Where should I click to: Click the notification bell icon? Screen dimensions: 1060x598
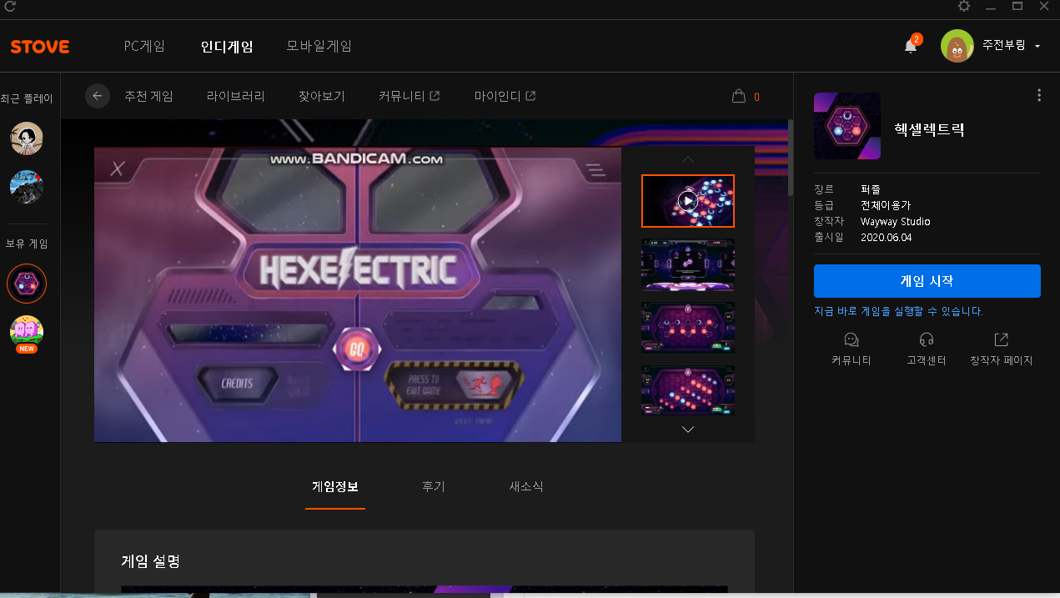911,46
